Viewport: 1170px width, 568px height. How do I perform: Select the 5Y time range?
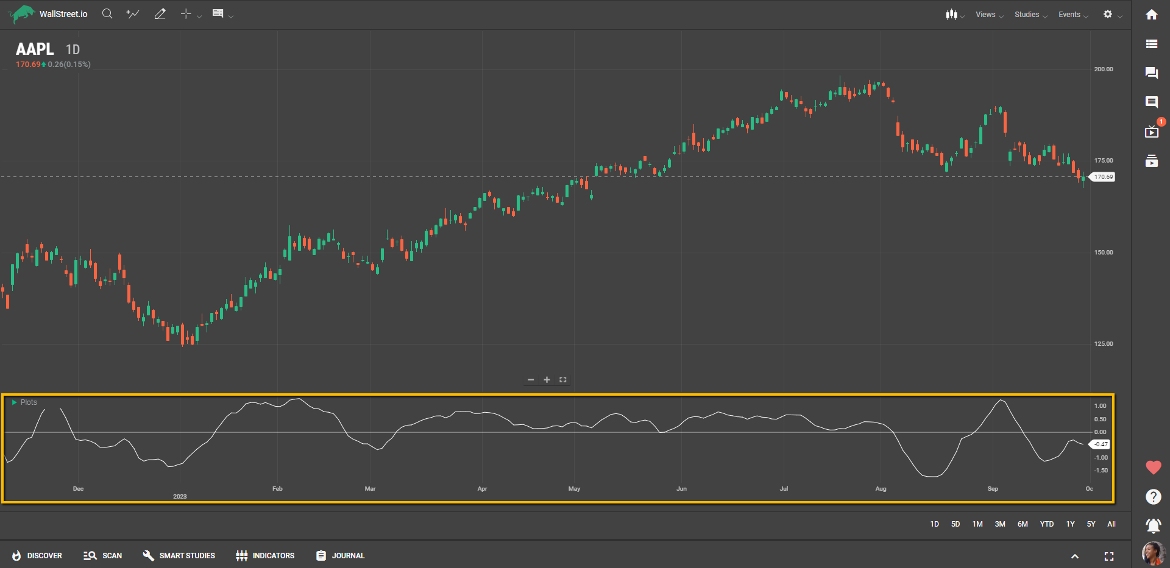point(1091,524)
